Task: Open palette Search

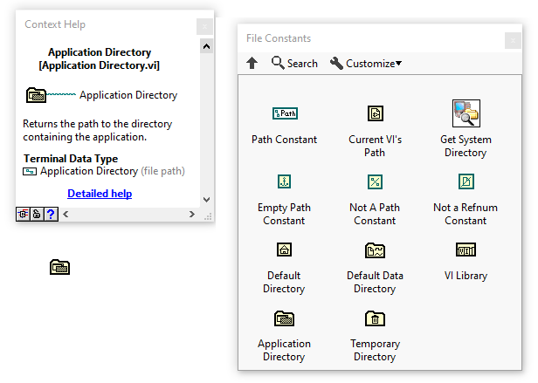Action: click(294, 63)
